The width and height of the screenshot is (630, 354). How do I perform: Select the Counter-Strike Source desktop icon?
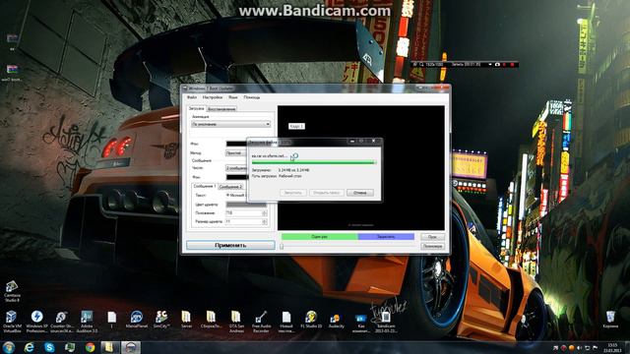click(61, 321)
